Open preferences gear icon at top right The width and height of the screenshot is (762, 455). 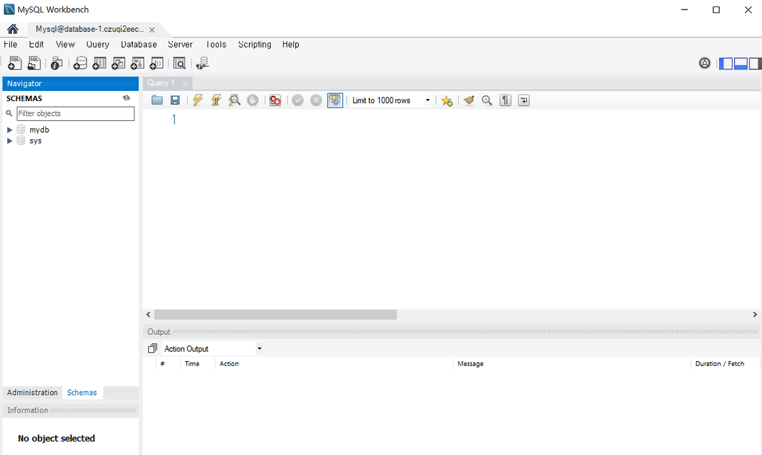point(705,63)
